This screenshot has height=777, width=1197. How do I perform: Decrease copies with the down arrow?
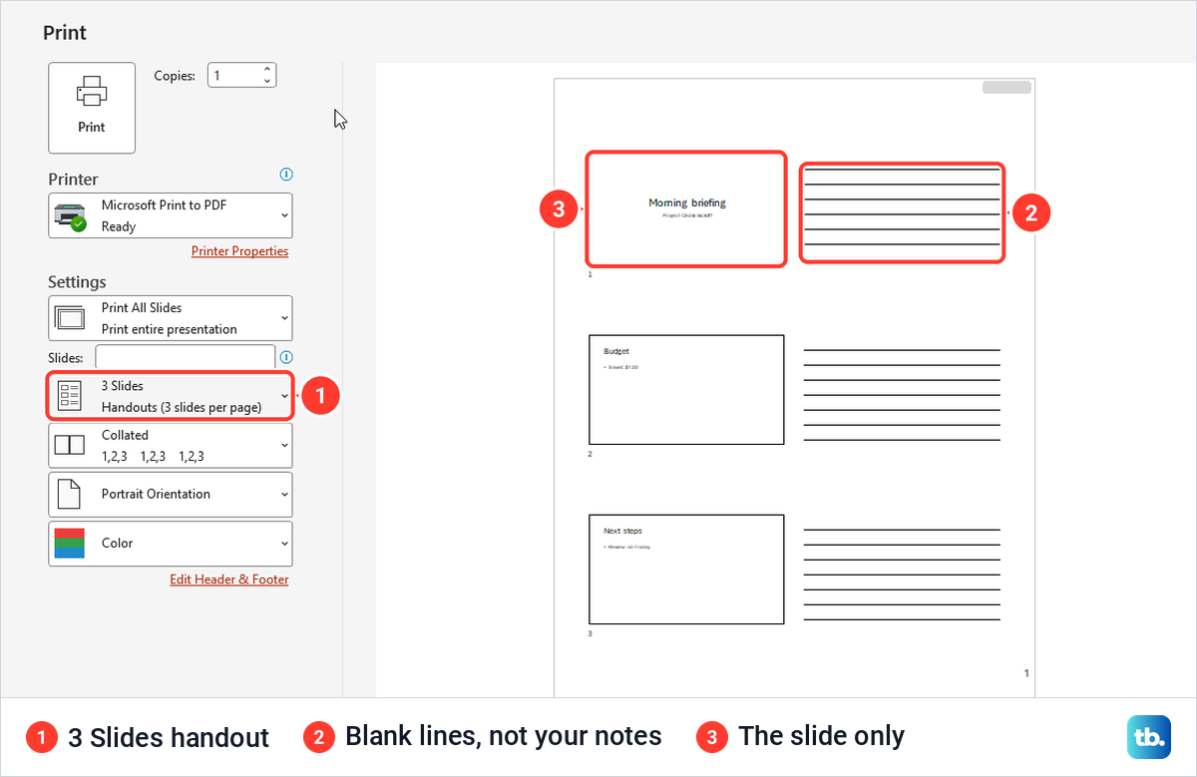266,81
